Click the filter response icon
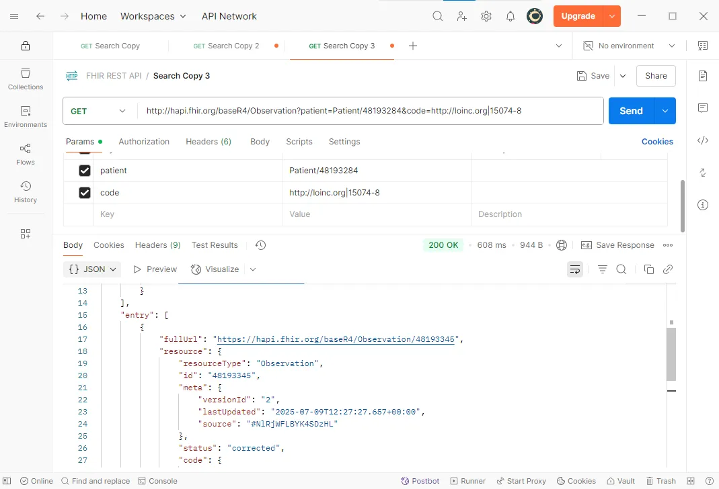 (x=603, y=269)
